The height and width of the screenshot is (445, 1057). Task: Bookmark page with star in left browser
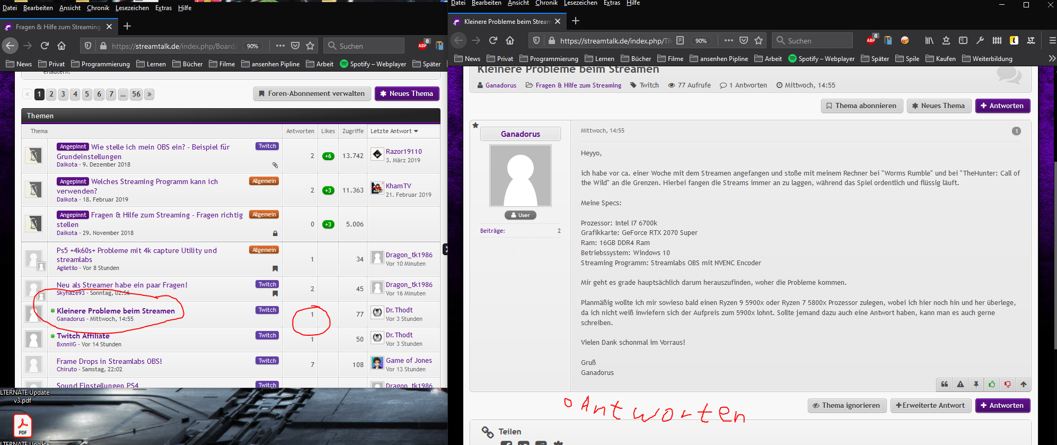tap(310, 46)
